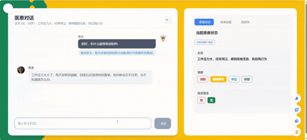
Task: Click the doctor avatar icon
Action: coord(163,38)
